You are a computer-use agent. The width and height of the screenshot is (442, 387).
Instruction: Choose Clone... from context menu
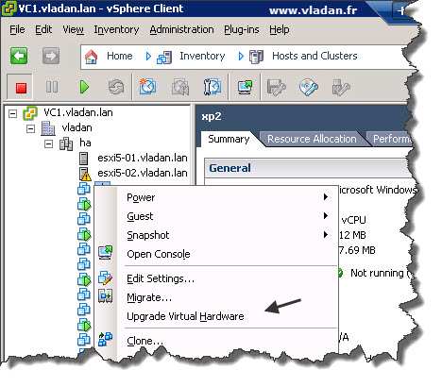tap(144, 341)
